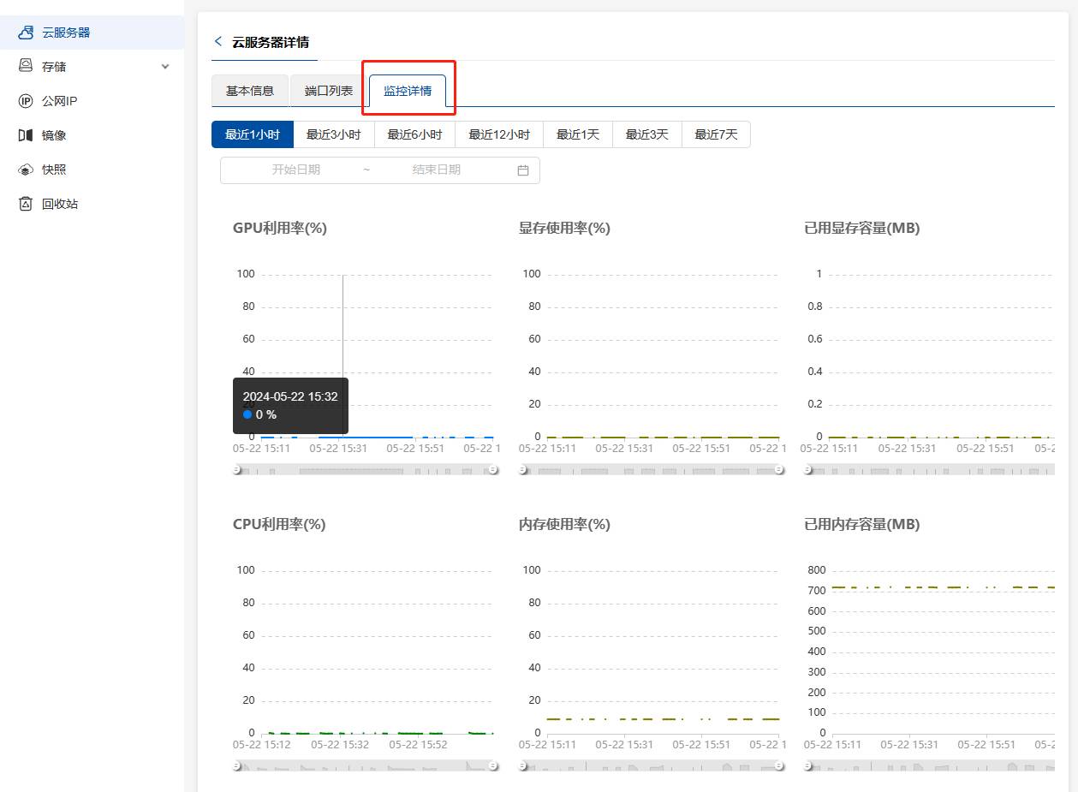1078x792 pixels.
Task: Click the back arrow beside 云服务器详情
Action: 218,41
